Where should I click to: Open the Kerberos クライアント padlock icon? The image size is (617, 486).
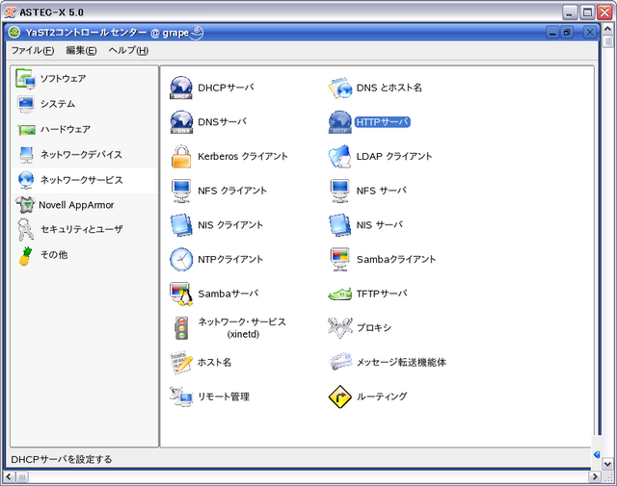coord(181,156)
